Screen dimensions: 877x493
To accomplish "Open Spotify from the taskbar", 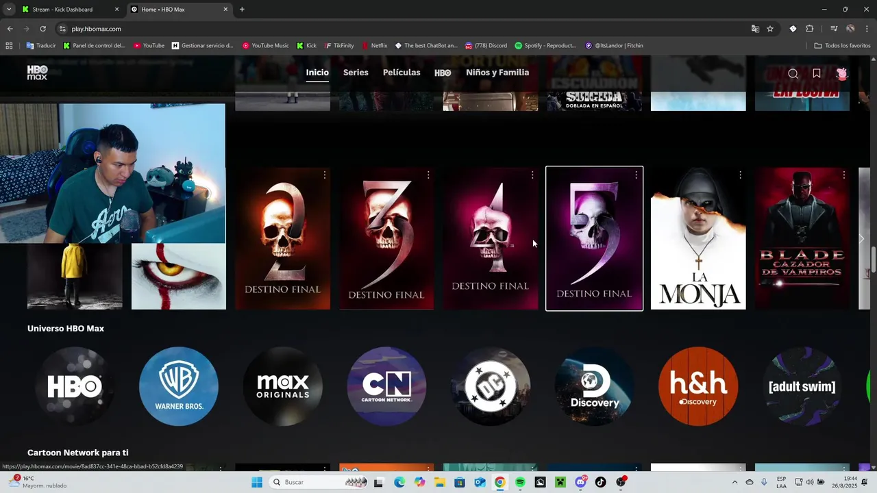I will tap(520, 482).
